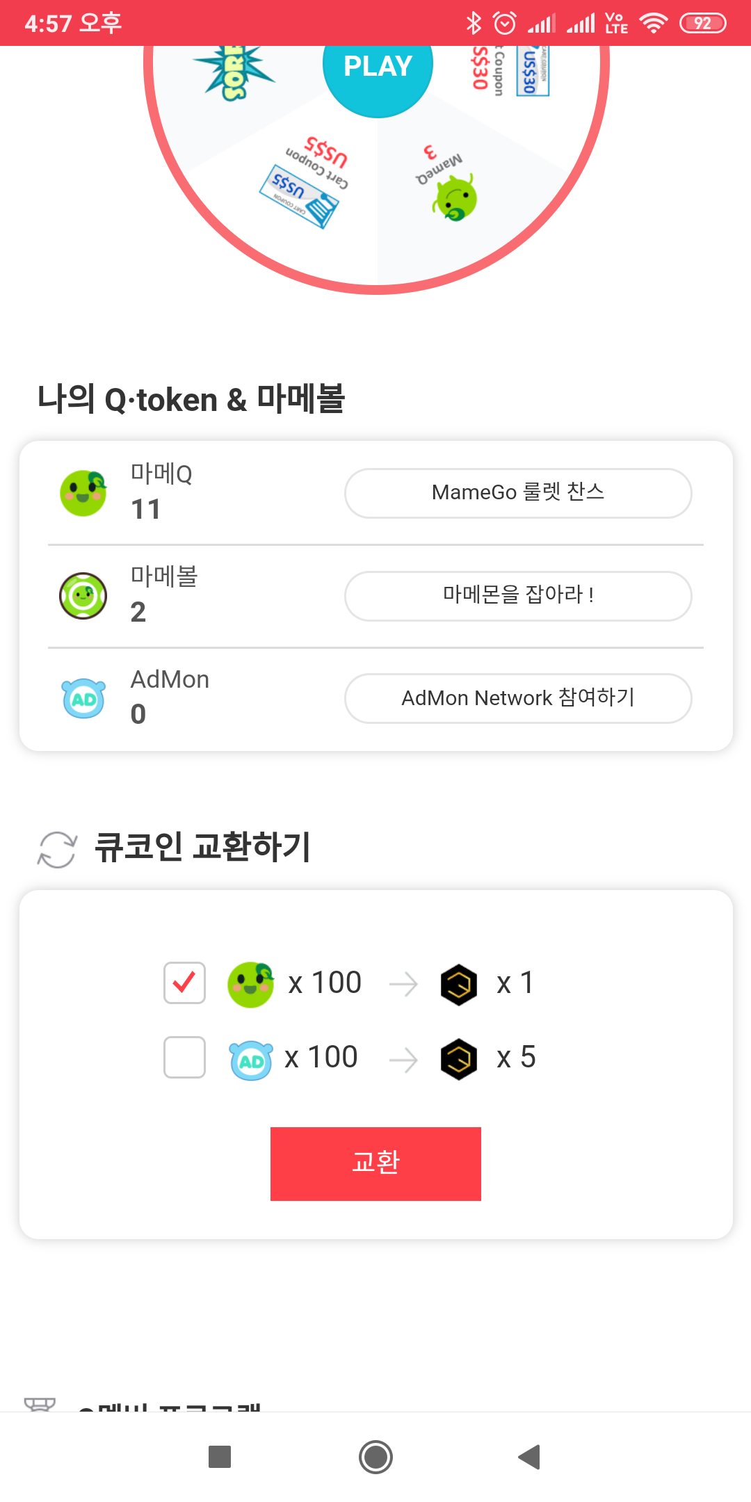Tap the Android home navigation button
The height and width of the screenshot is (1502, 751).
point(375,1457)
